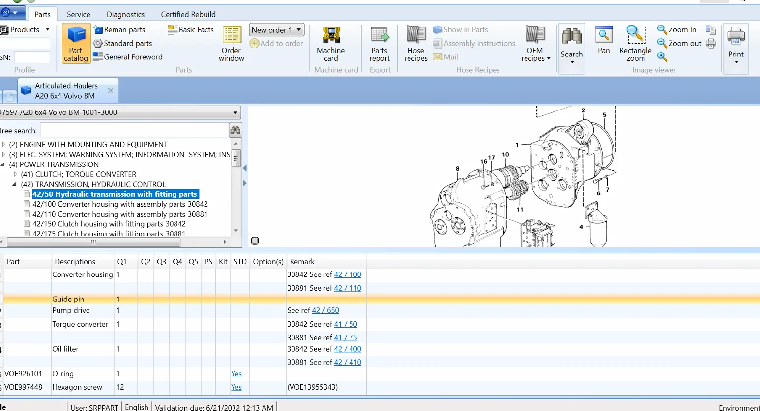760x411 pixels.
Task: Click the tree search binoculars button
Action: [235, 130]
